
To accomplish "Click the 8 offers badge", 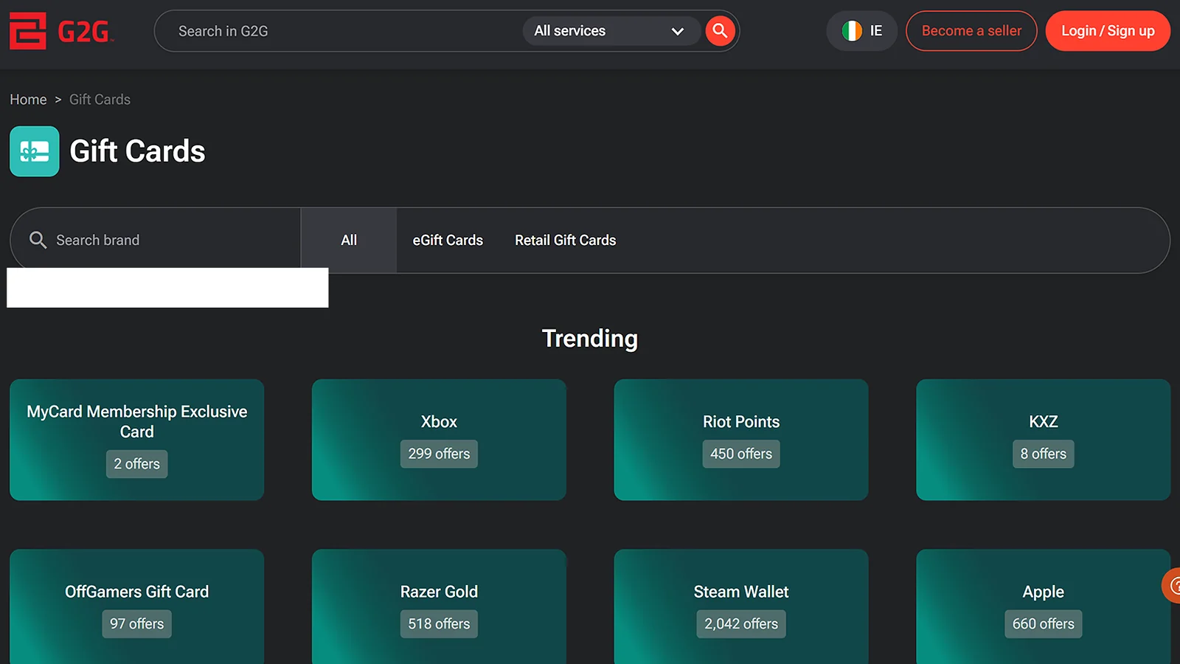I will [x=1044, y=454].
